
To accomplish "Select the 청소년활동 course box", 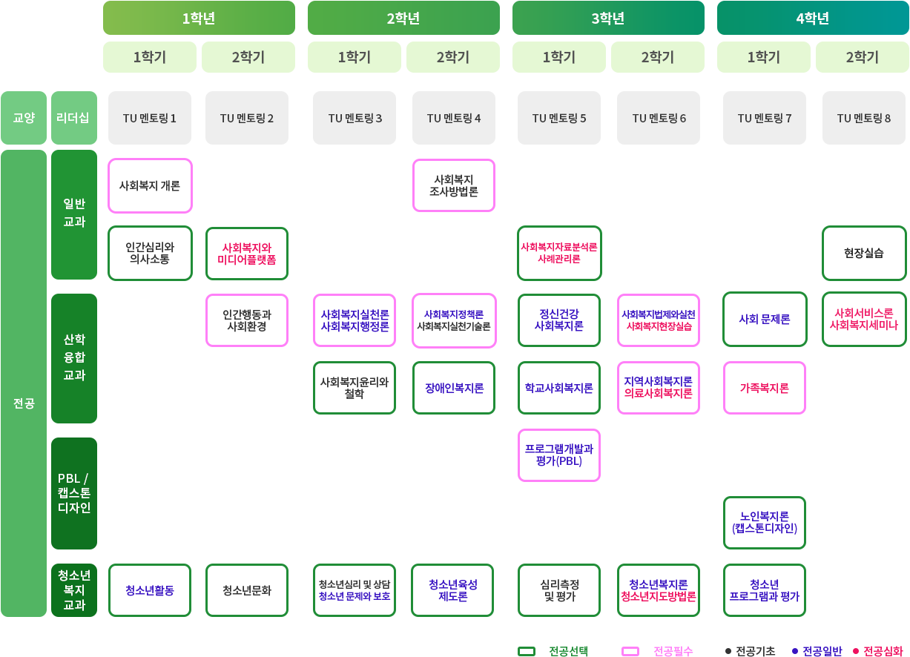I will 150,590.
